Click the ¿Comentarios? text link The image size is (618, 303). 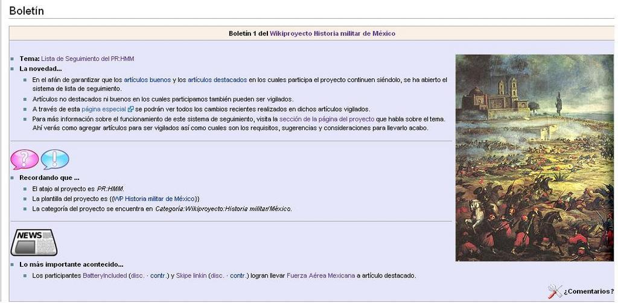coord(588,292)
